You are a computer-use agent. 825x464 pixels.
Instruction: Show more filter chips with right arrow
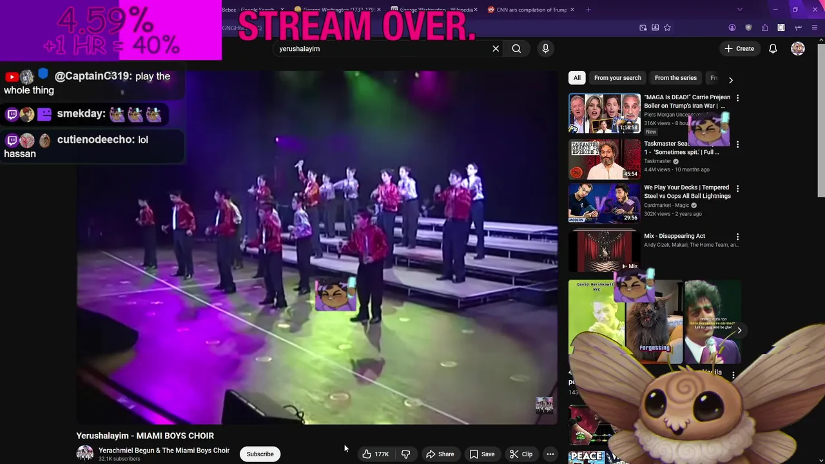point(730,80)
